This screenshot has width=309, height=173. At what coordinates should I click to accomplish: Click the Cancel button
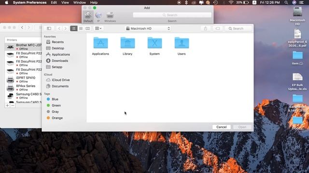(221, 127)
